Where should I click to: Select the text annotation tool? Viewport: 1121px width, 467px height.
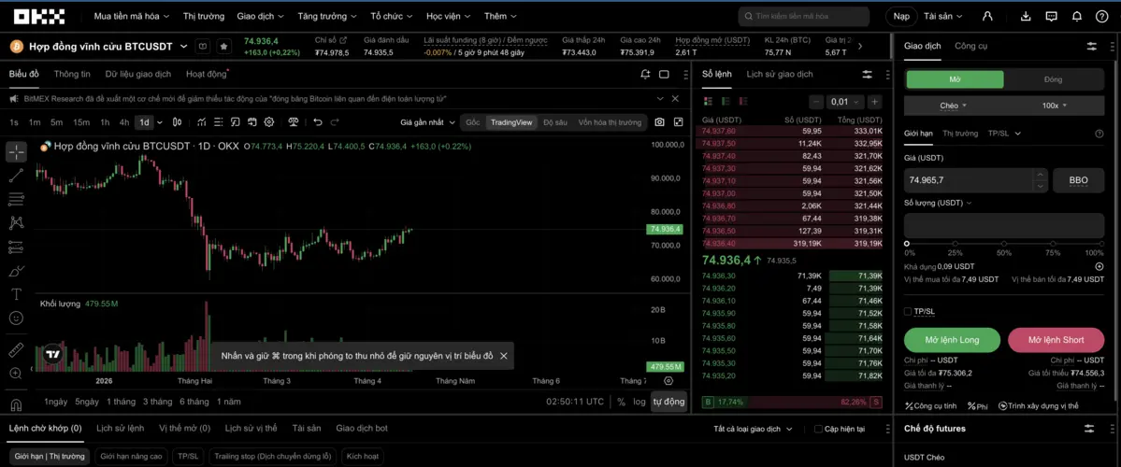16,294
